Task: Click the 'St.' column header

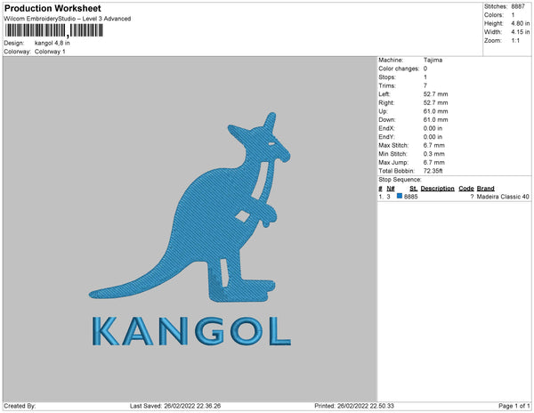Action: (x=414, y=189)
